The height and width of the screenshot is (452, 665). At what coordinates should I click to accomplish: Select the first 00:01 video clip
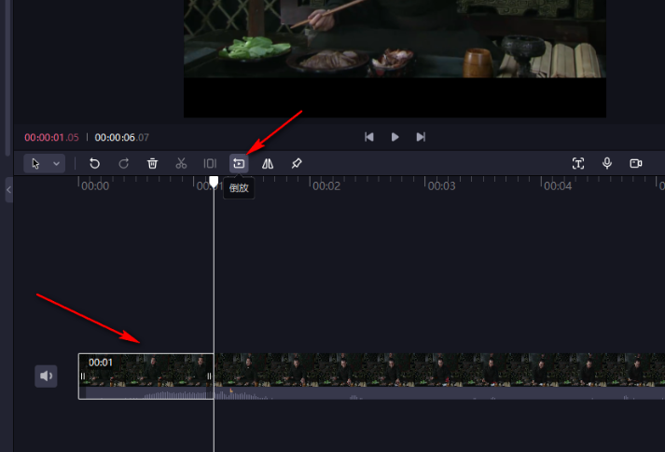click(x=145, y=377)
